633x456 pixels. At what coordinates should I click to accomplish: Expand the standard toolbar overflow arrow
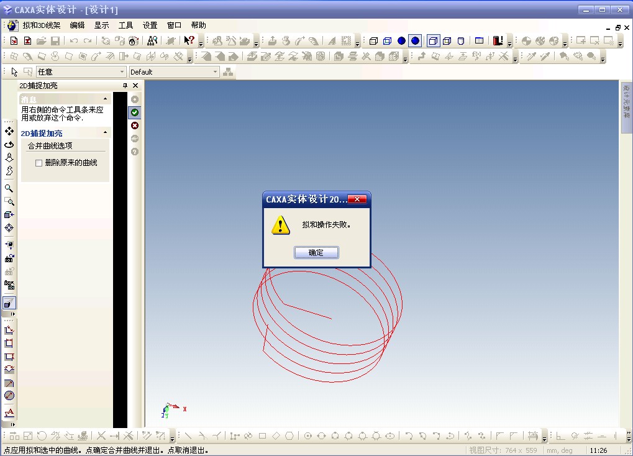click(x=201, y=43)
